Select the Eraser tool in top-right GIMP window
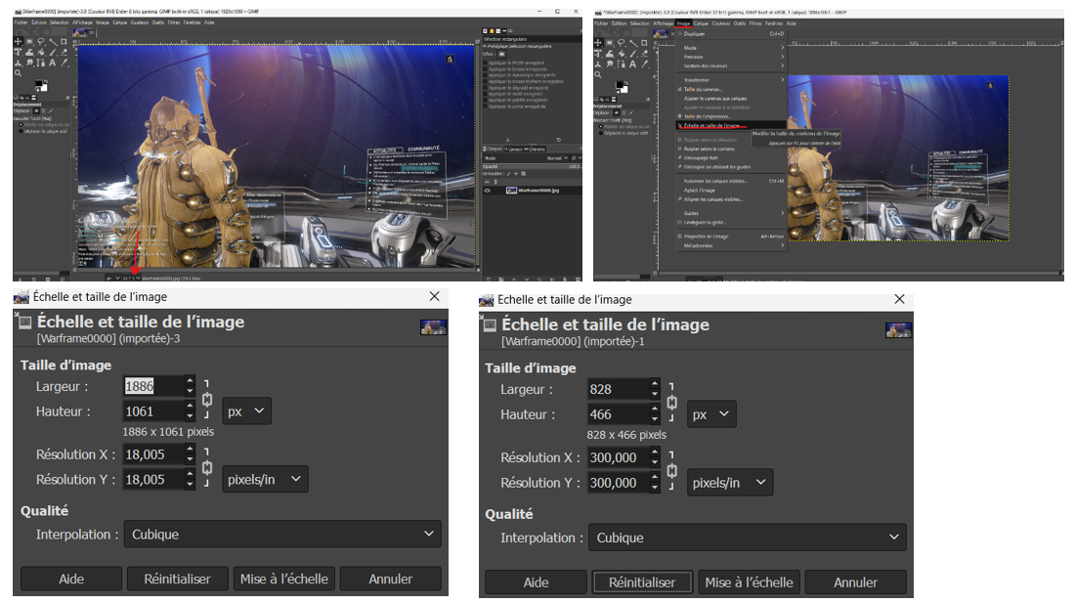The width and height of the screenshot is (1075, 603). tap(644, 54)
